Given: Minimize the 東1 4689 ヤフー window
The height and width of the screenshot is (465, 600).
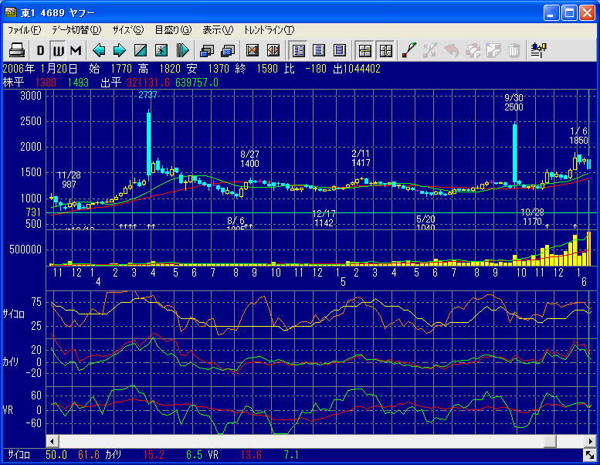Looking at the screenshot, I should click(551, 12).
